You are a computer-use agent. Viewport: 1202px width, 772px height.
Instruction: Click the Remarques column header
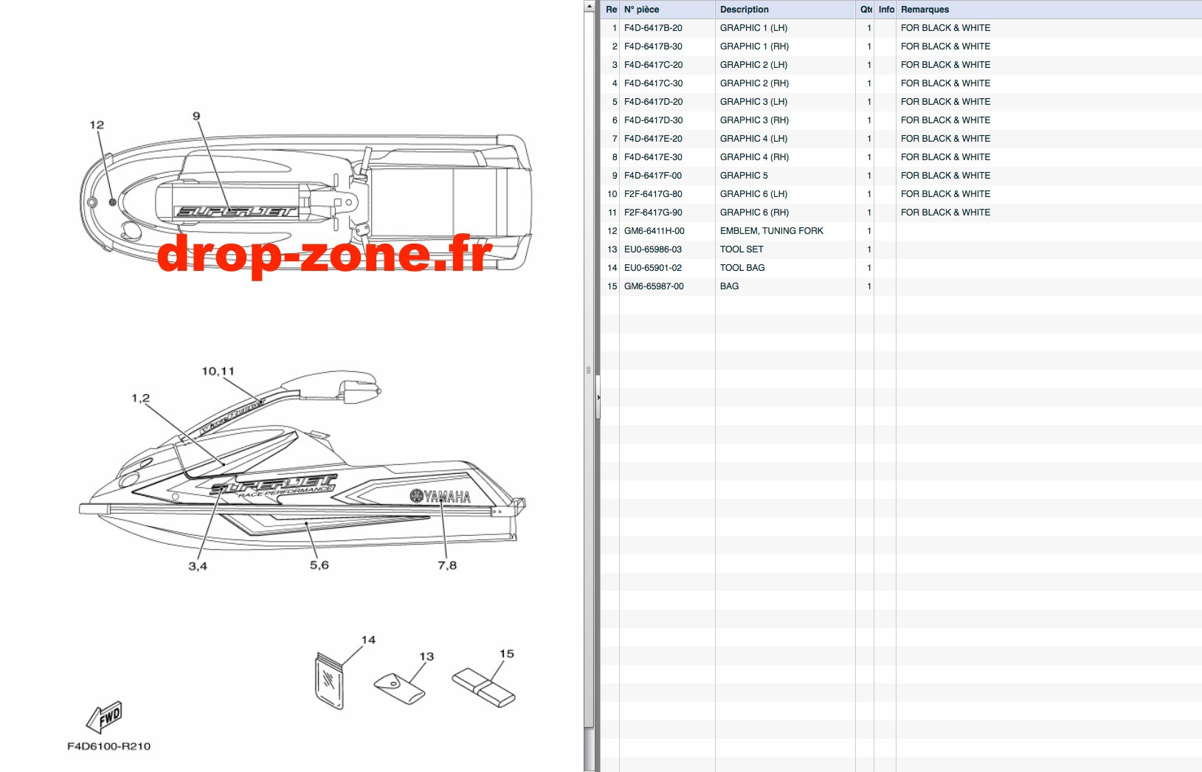coord(1049,10)
